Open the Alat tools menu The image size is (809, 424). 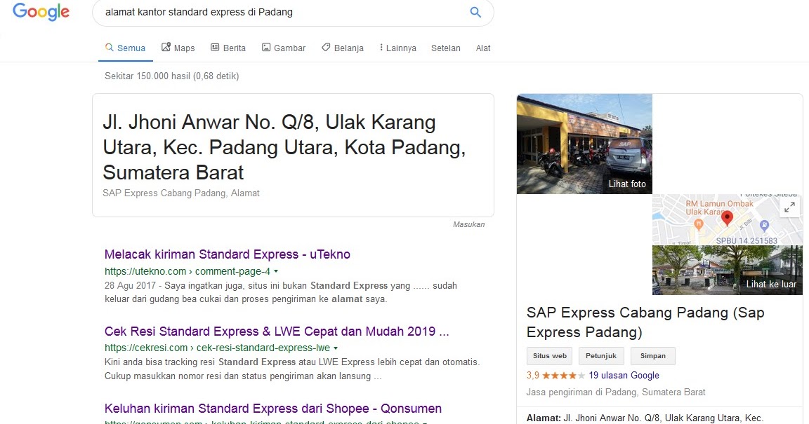coord(483,48)
